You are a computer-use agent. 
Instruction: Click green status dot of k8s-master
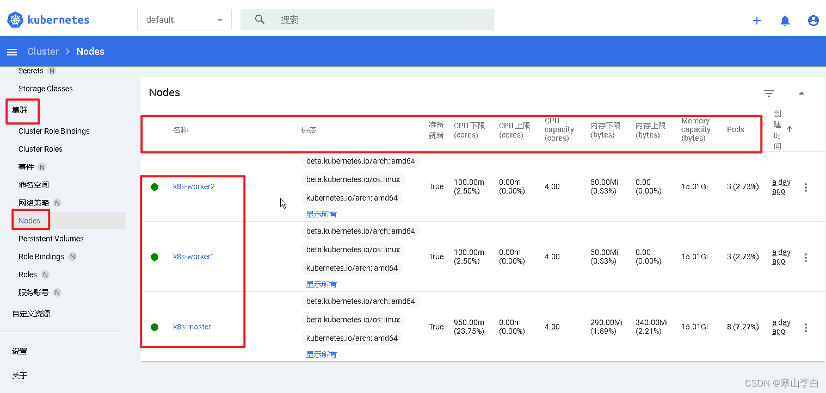click(x=155, y=327)
